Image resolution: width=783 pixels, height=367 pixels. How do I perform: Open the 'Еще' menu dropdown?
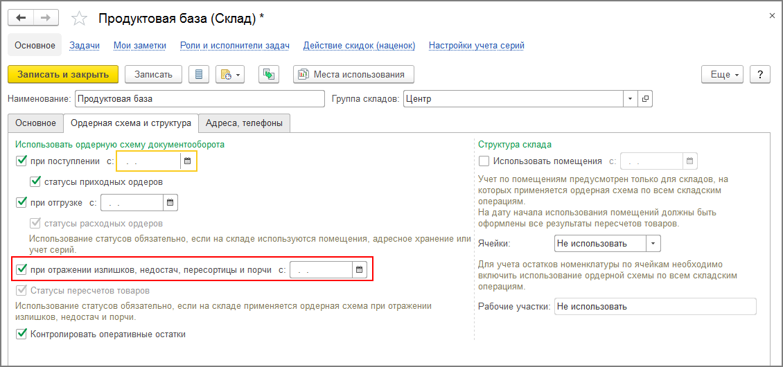pyautogui.click(x=725, y=74)
